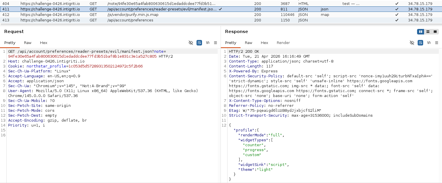Toggle \n non-printable characters in Request panel
Image resolution: width=442 pixels, height=183 pixels.
pos(208,43)
